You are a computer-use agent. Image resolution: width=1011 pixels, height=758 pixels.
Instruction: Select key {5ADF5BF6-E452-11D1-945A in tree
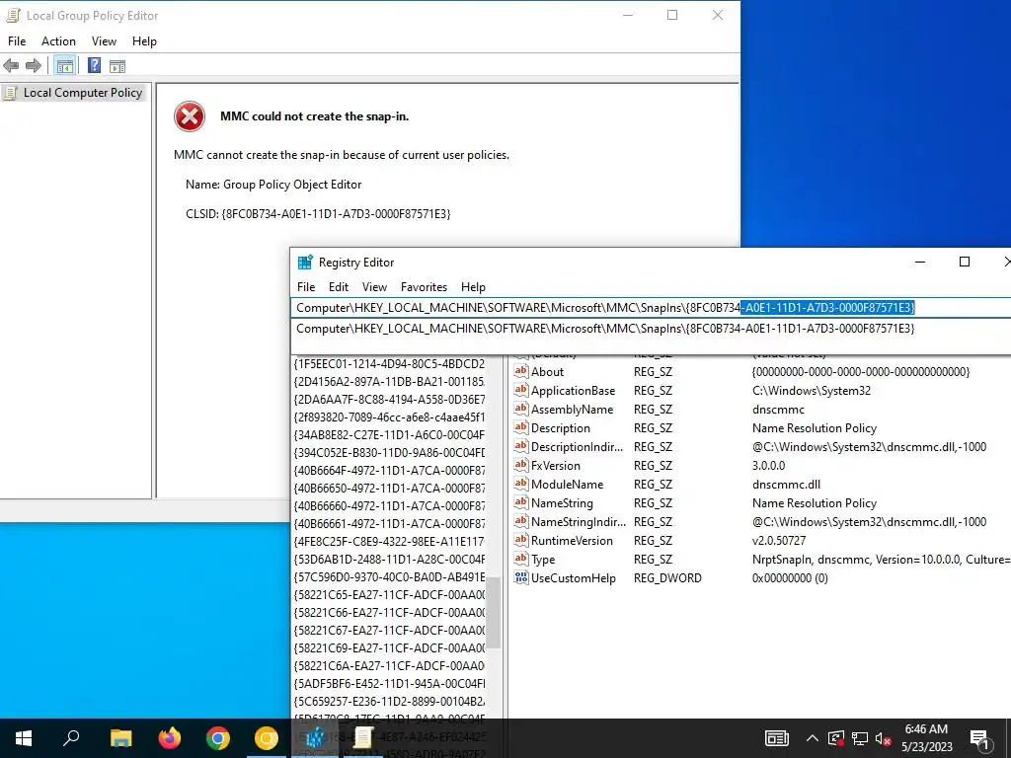[x=389, y=683]
